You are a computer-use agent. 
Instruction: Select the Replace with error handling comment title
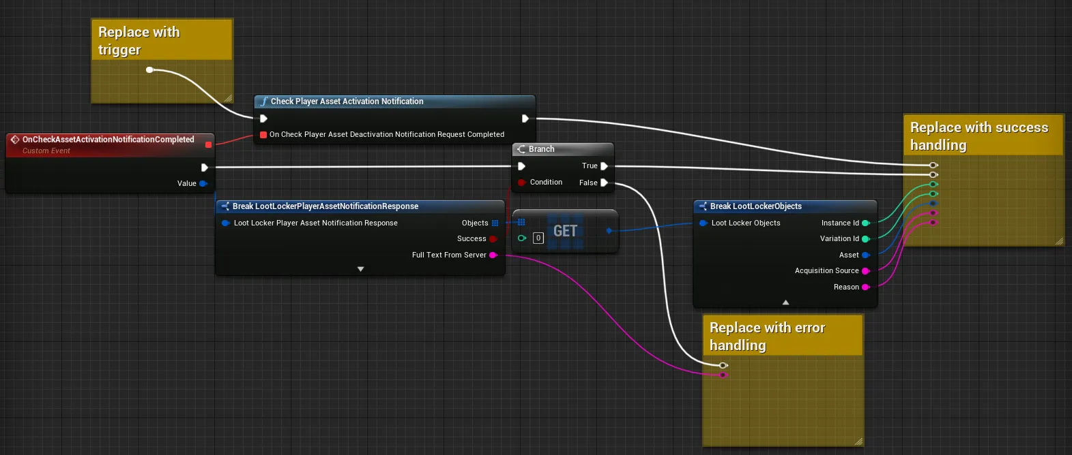coord(768,336)
